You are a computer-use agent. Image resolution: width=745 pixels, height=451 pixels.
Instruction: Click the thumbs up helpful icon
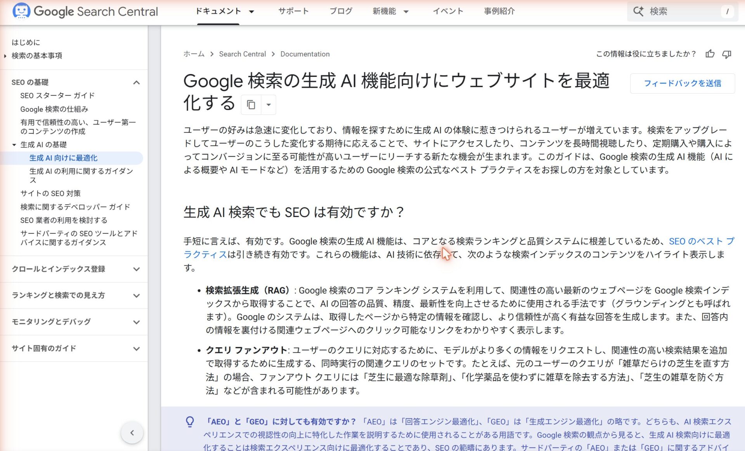(710, 54)
